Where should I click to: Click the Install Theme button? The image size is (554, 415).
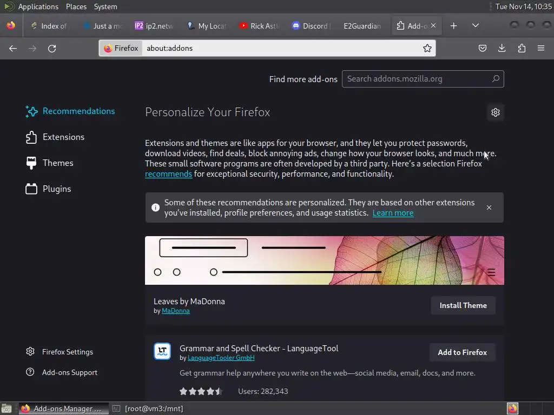click(463, 305)
